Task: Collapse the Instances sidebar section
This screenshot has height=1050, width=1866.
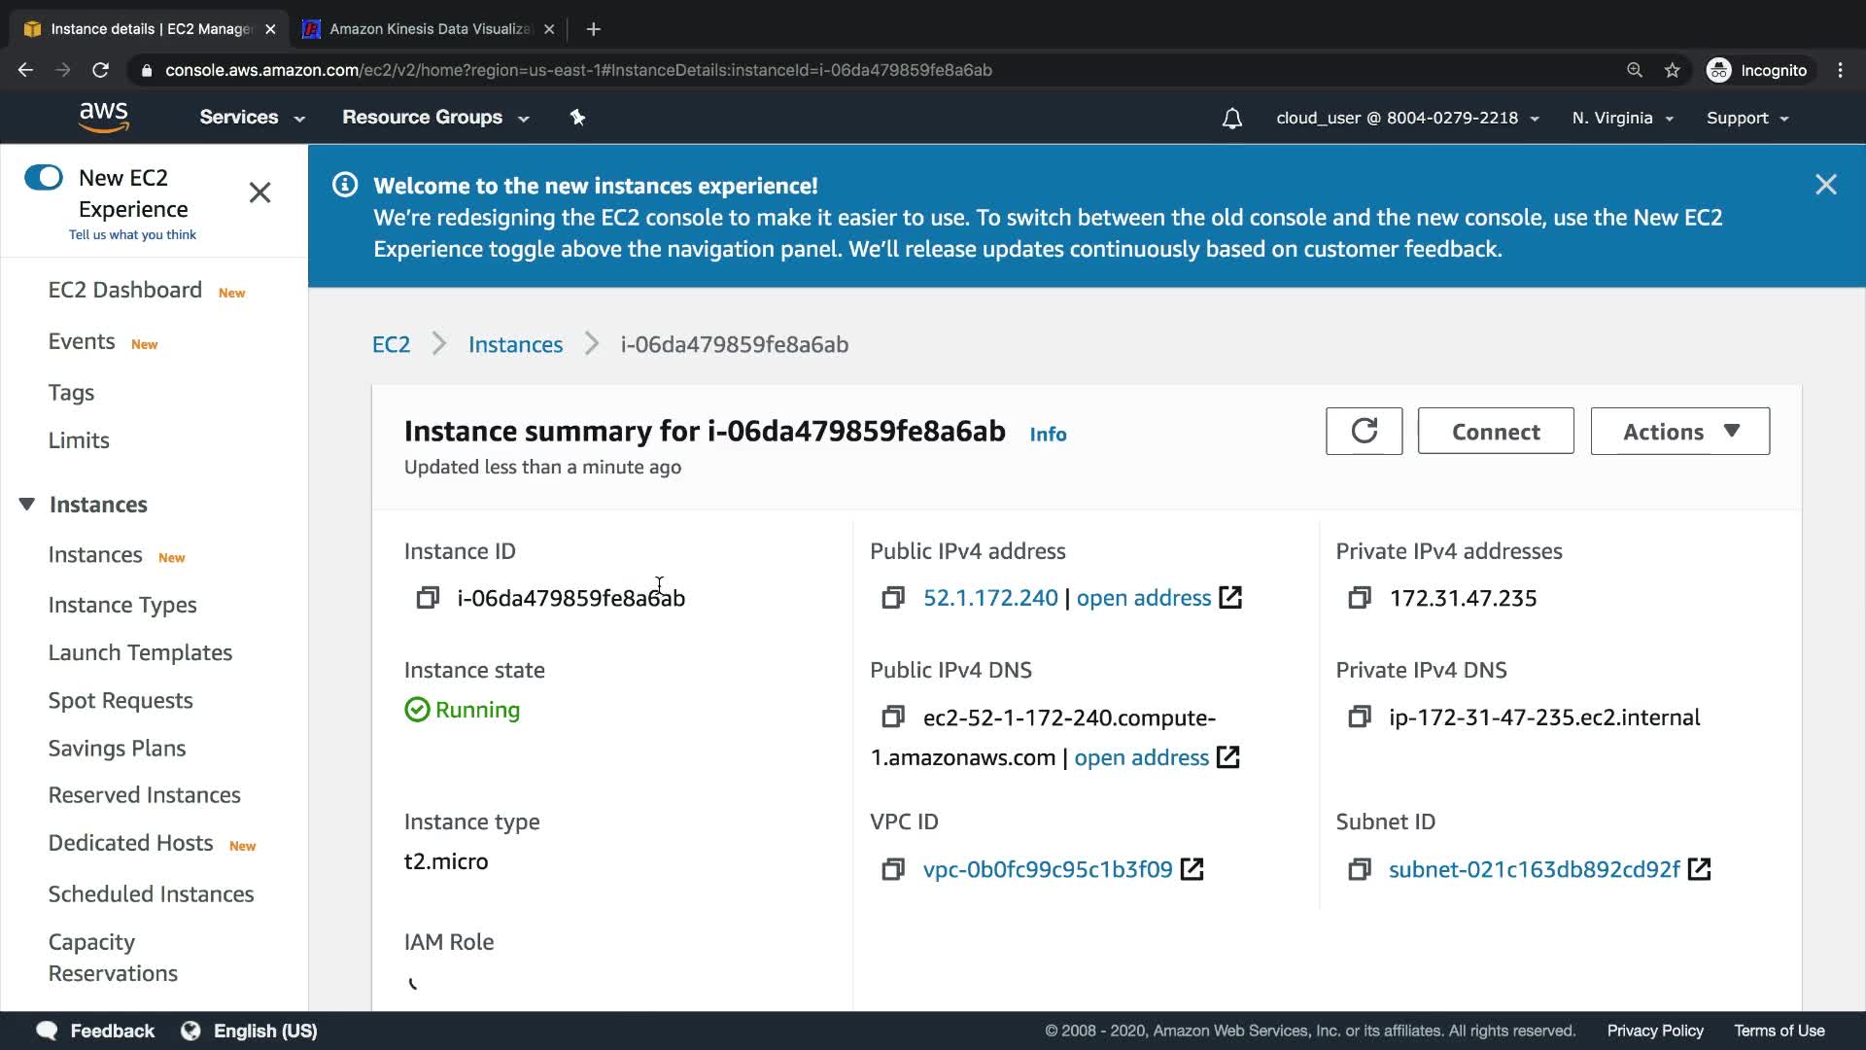Action: (x=27, y=504)
